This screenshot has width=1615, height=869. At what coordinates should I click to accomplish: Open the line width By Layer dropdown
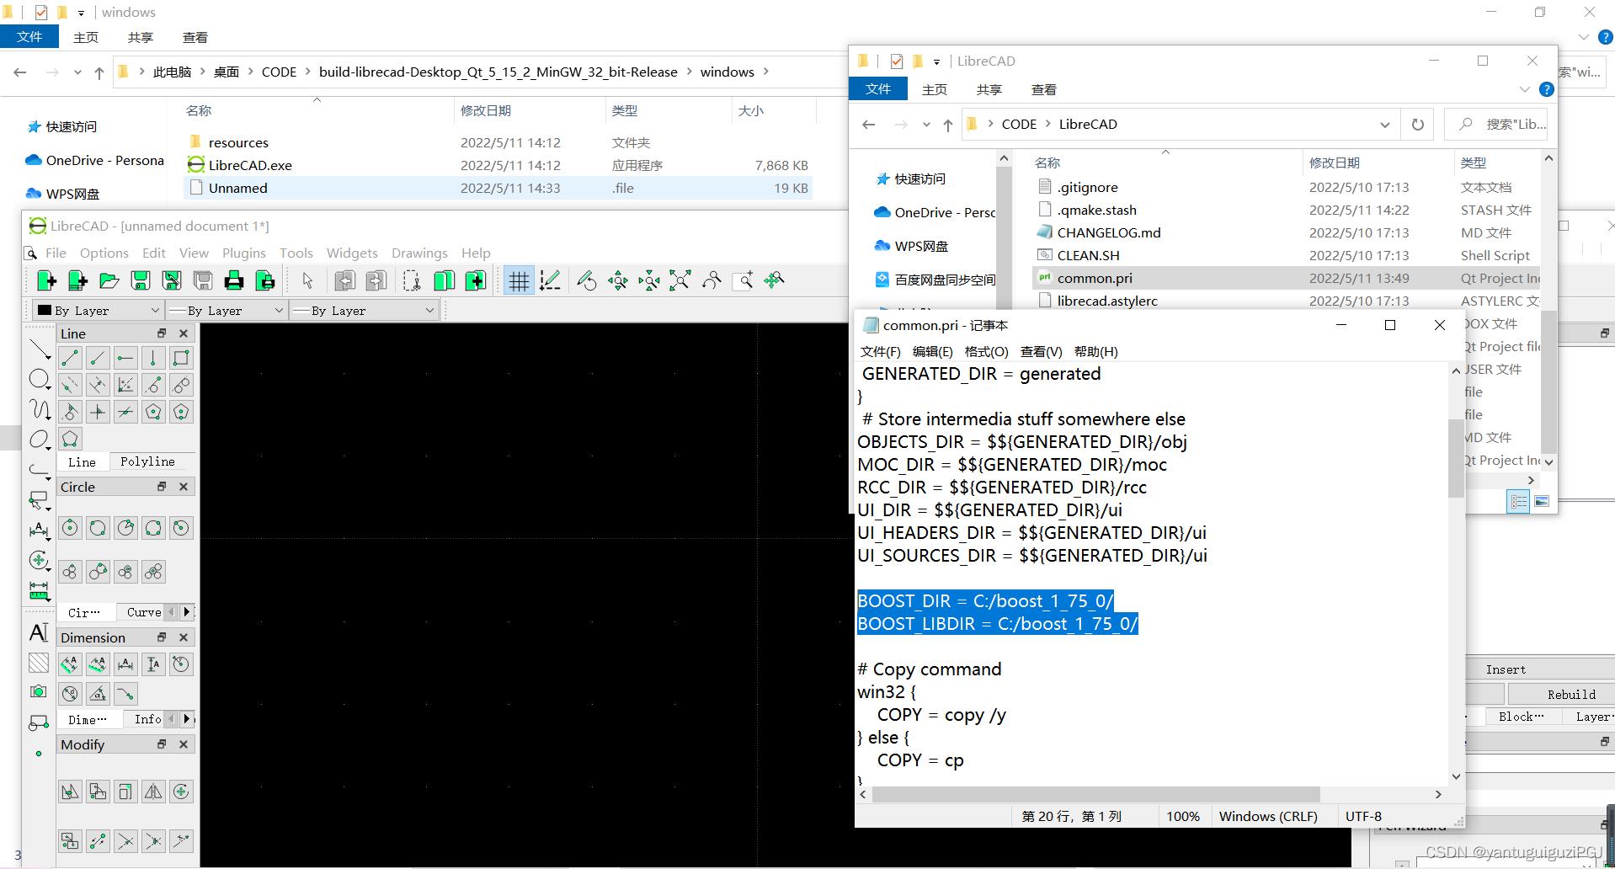(227, 311)
